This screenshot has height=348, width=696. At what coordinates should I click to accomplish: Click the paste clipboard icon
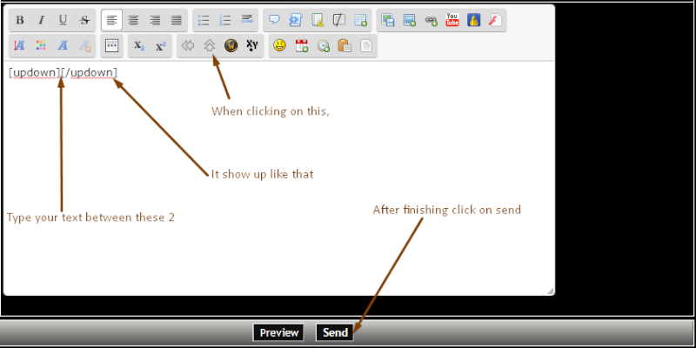345,46
